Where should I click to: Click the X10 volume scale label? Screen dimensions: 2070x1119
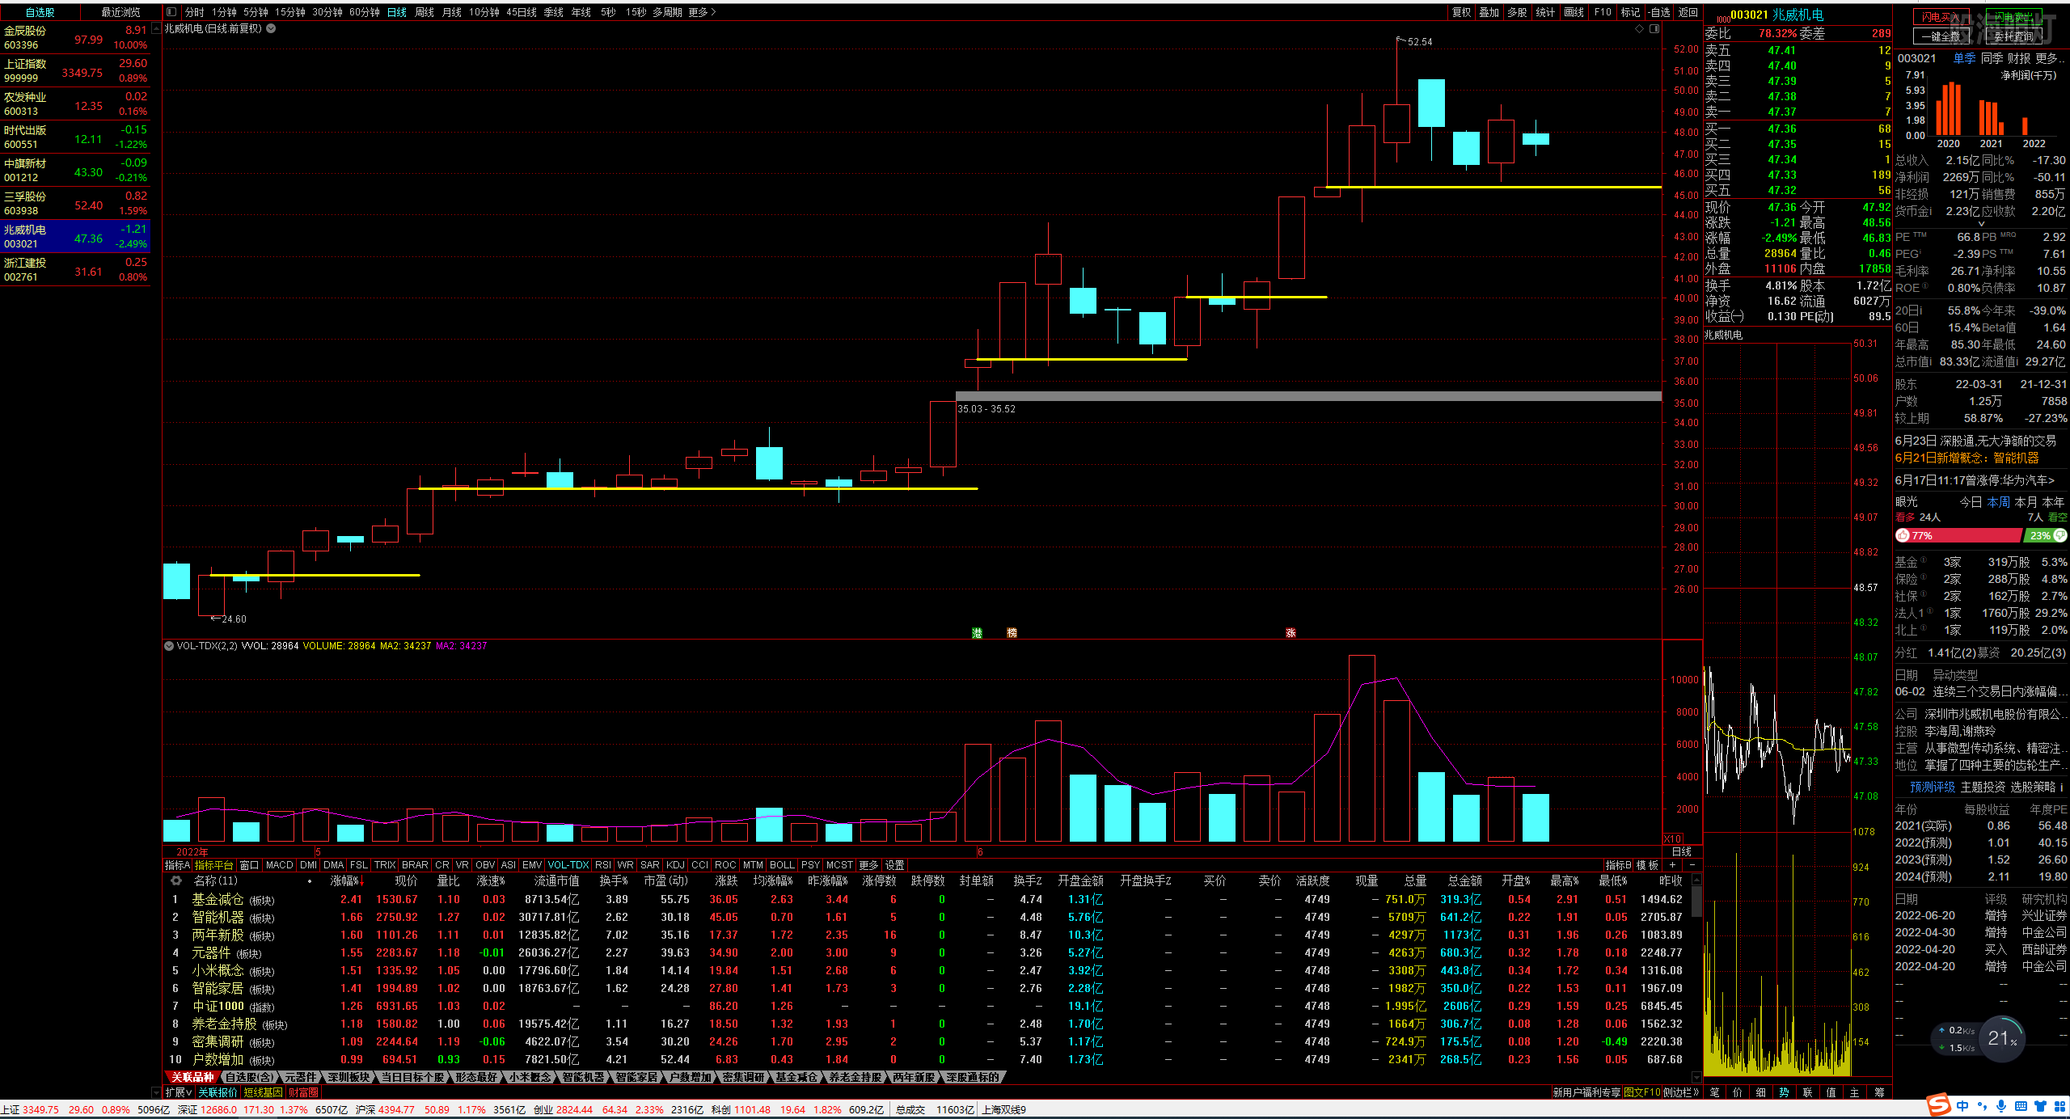click(x=1673, y=838)
